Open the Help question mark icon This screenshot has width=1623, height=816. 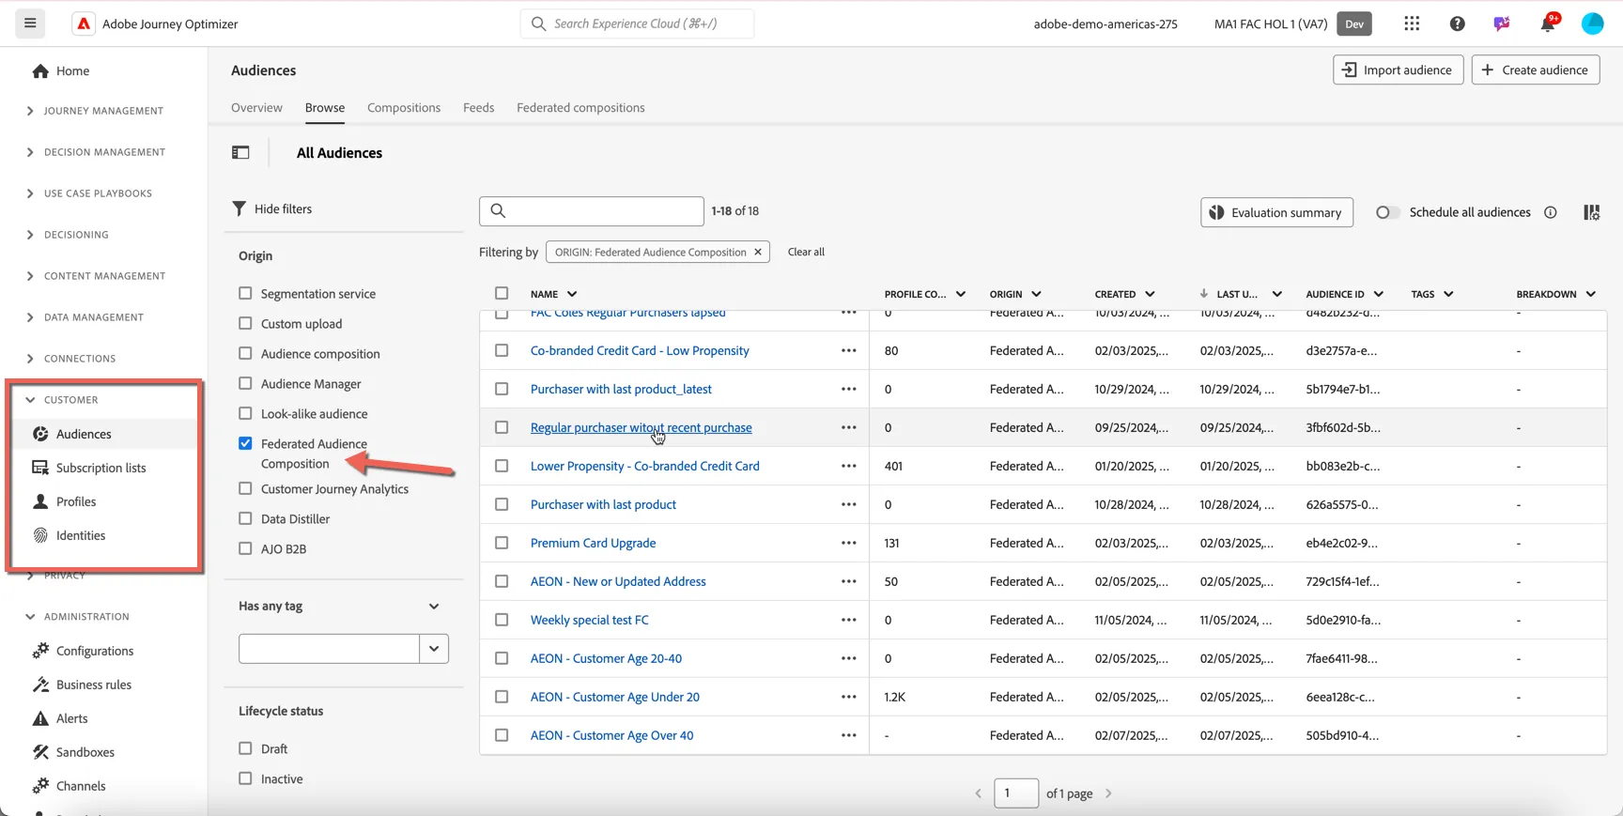coord(1457,23)
